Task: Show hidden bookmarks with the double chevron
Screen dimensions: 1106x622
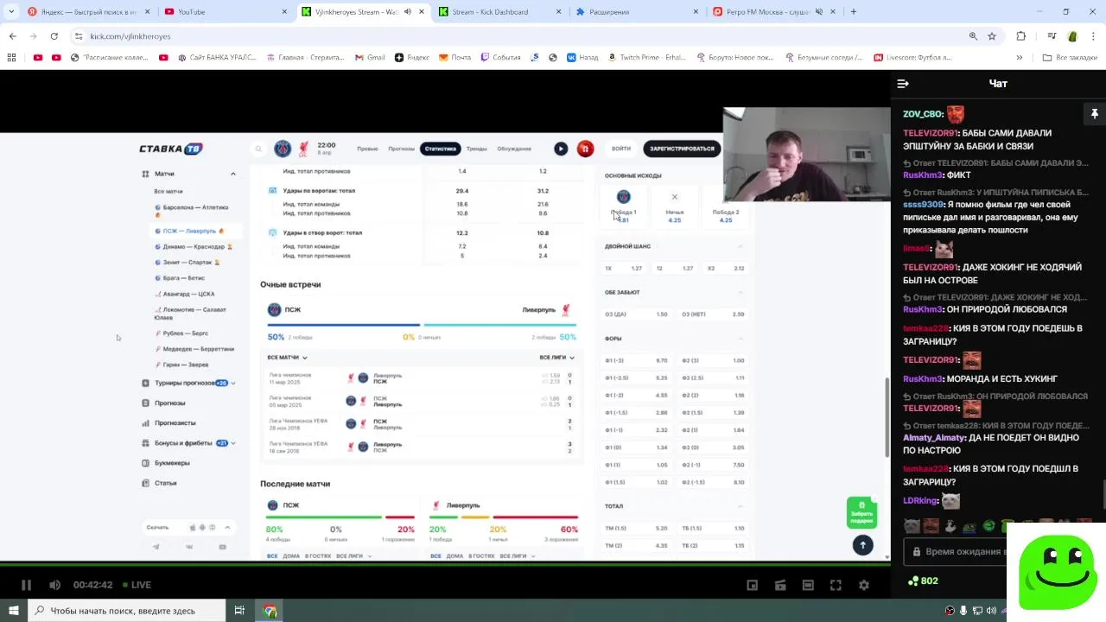Action: 1020,58
